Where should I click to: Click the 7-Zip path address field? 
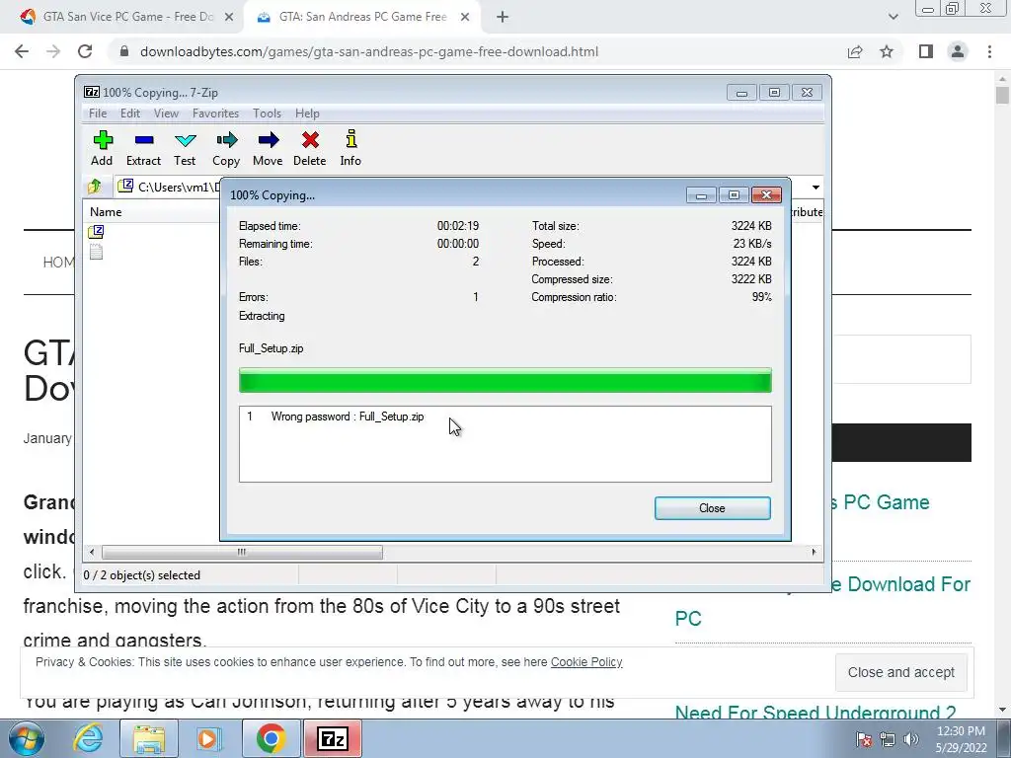[170, 187]
